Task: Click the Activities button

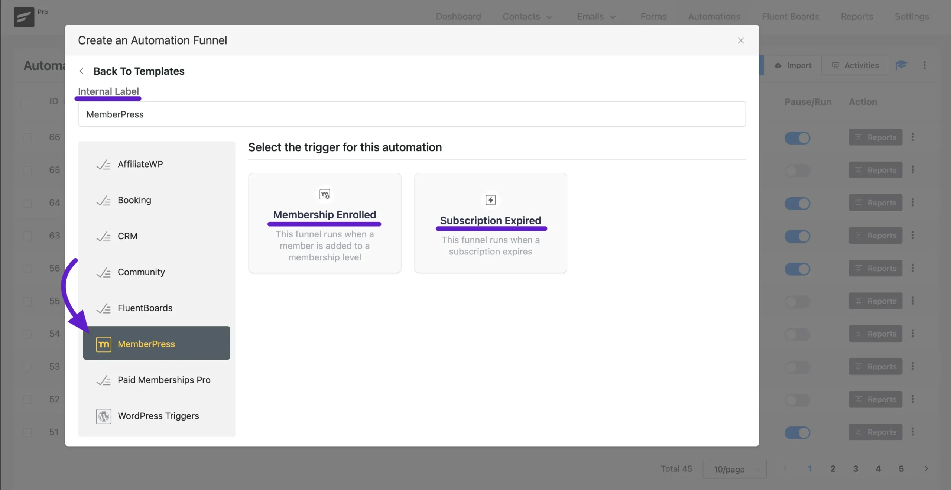Action: tap(855, 65)
